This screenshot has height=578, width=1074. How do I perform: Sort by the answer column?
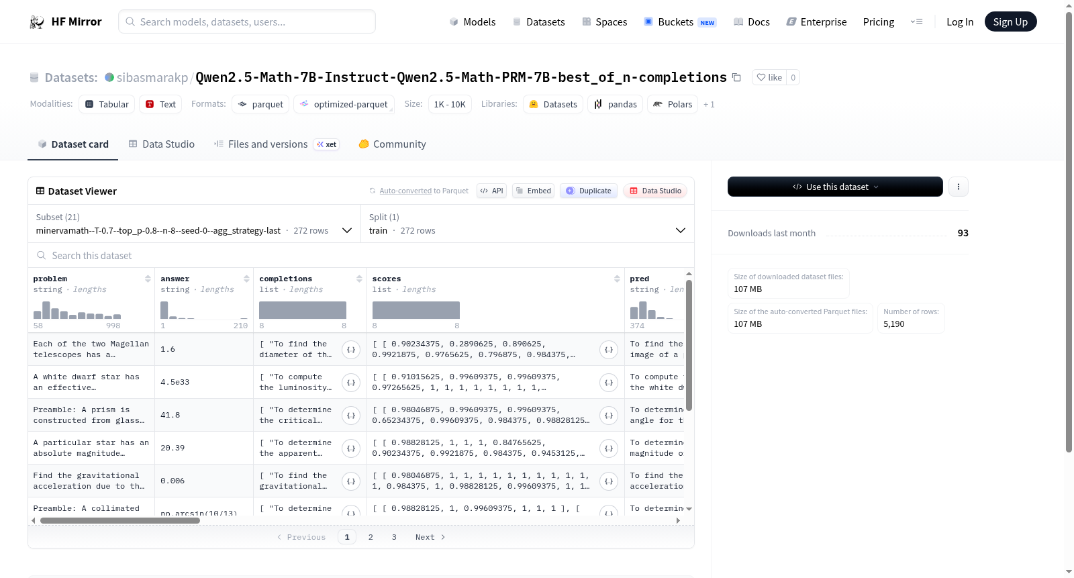click(x=246, y=279)
